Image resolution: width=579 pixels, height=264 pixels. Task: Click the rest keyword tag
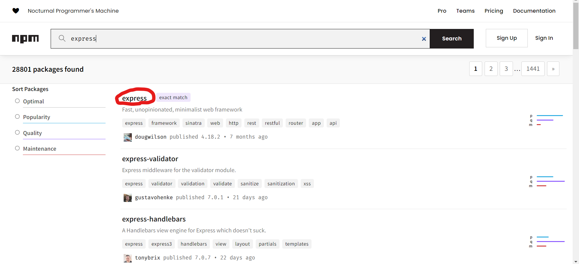pyautogui.click(x=252, y=123)
